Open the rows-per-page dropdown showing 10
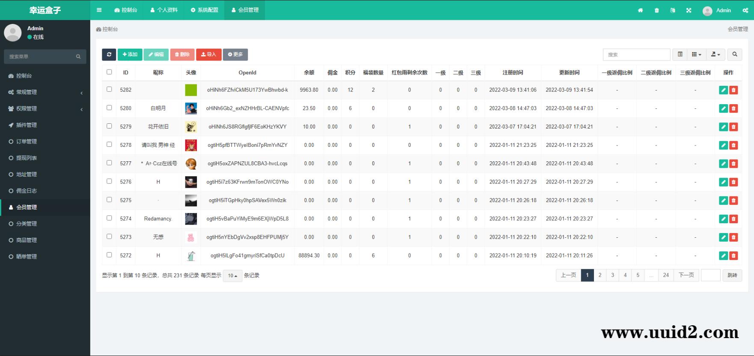This screenshot has width=754, height=356. point(232,276)
